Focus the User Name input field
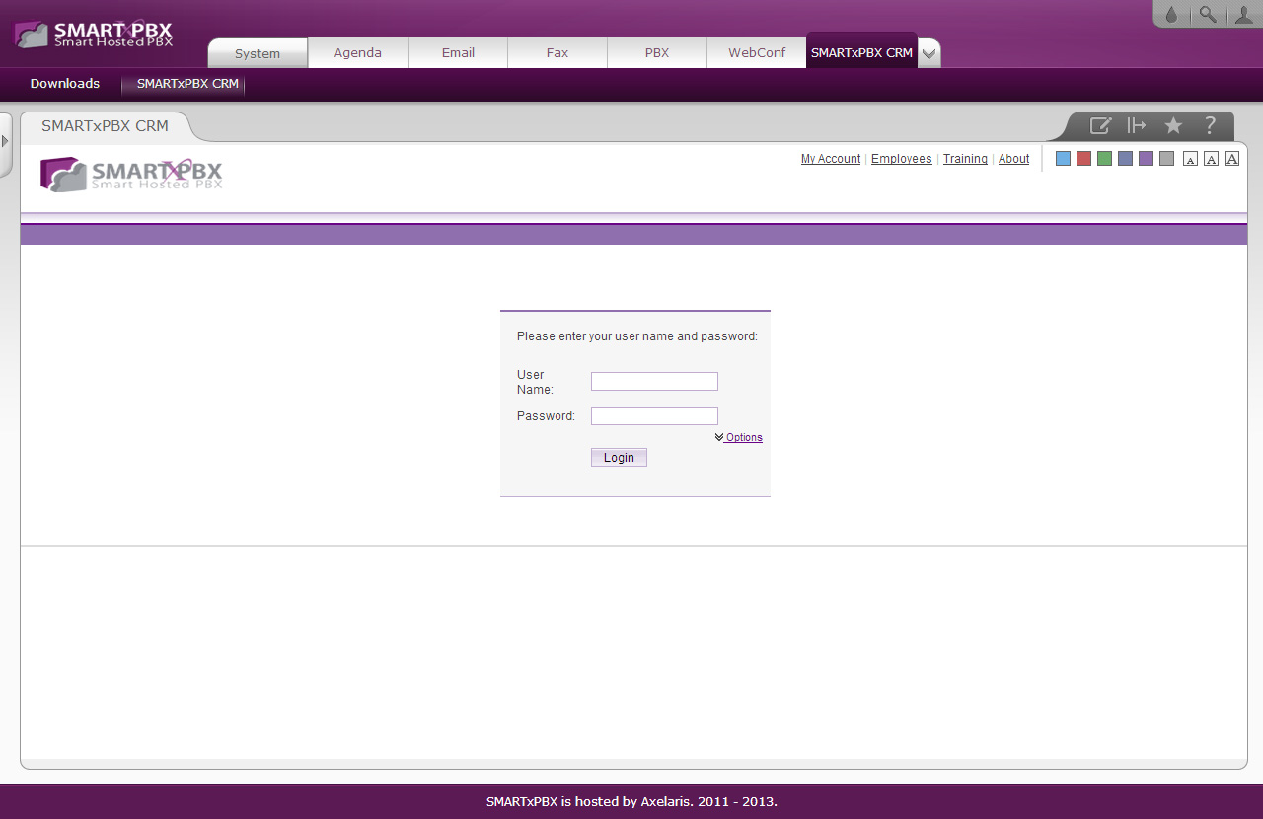This screenshot has width=1263, height=819. (654, 382)
